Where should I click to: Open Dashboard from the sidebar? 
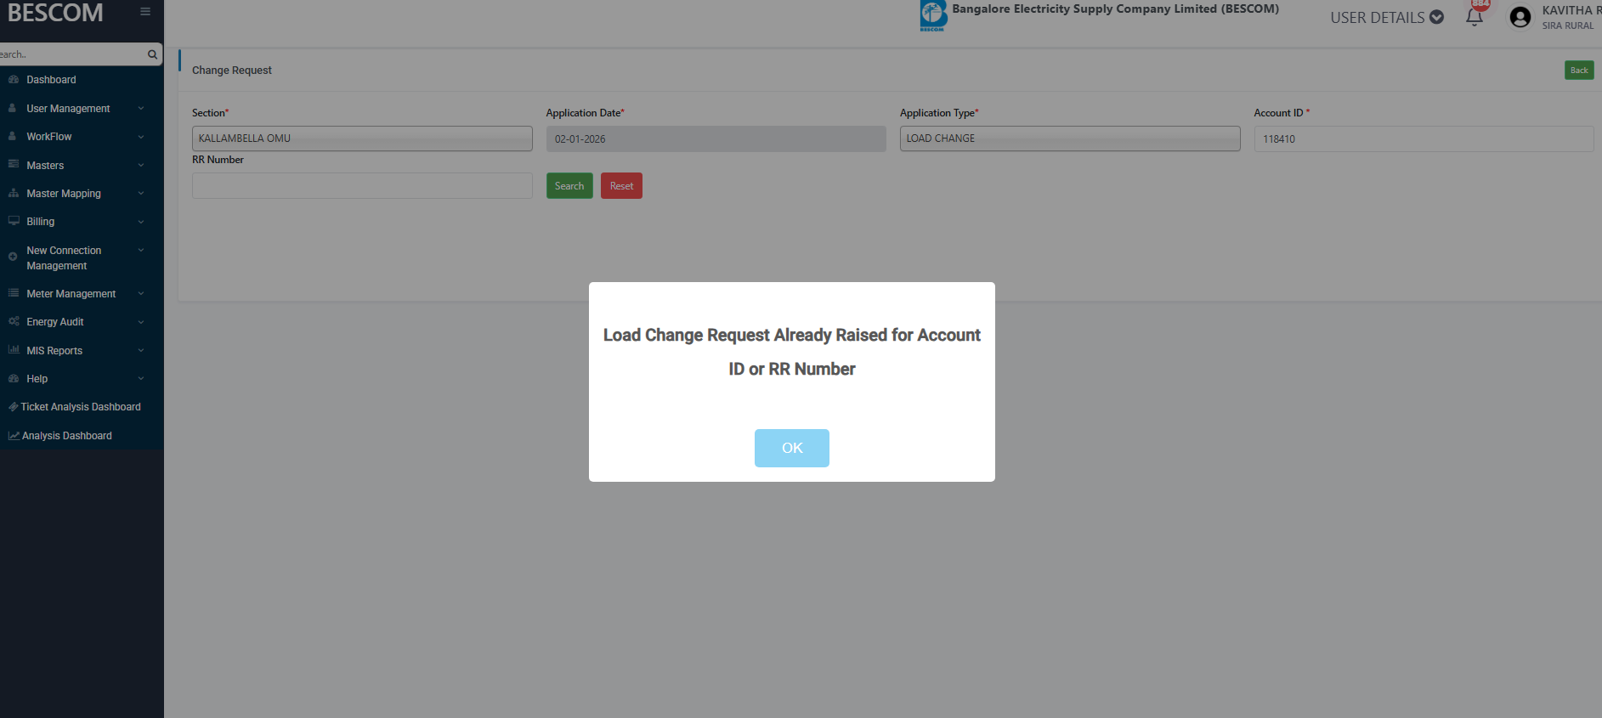tap(51, 80)
